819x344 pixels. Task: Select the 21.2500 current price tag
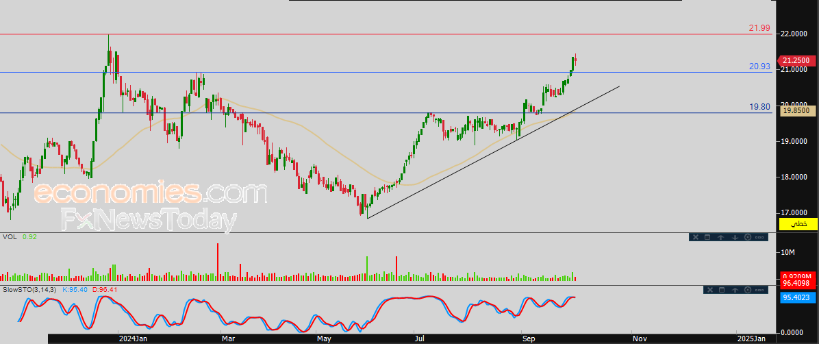click(x=798, y=60)
